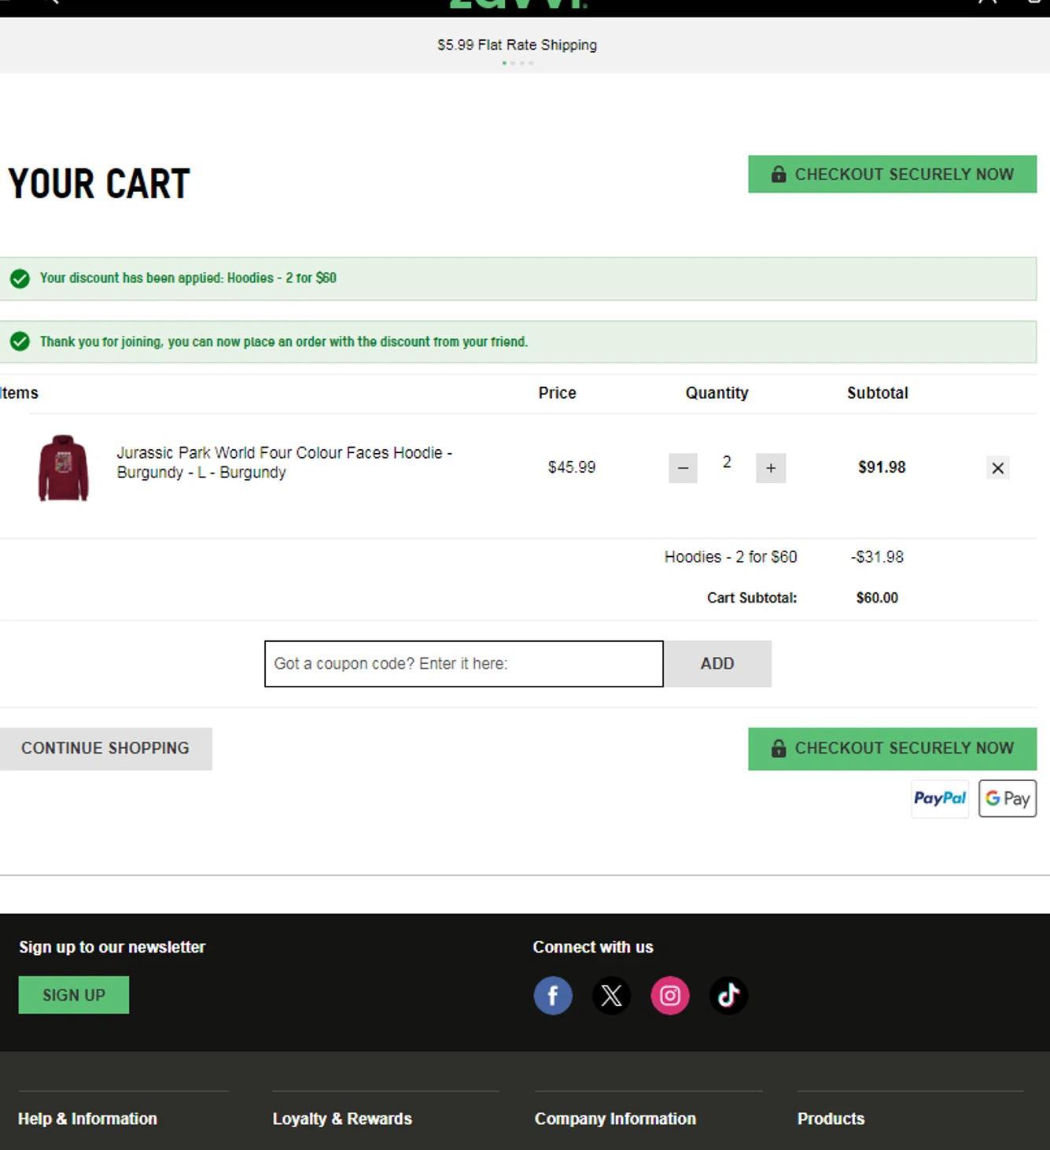Click the green checkmark in discount message

pos(20,278)
